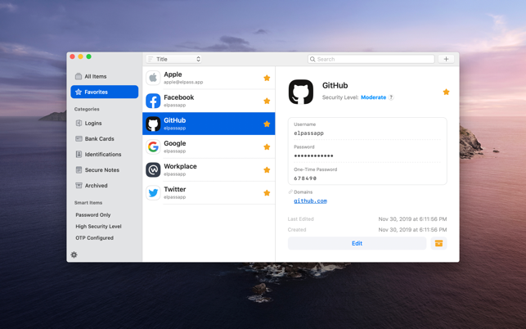Click the Edit button

click(357, 243)
